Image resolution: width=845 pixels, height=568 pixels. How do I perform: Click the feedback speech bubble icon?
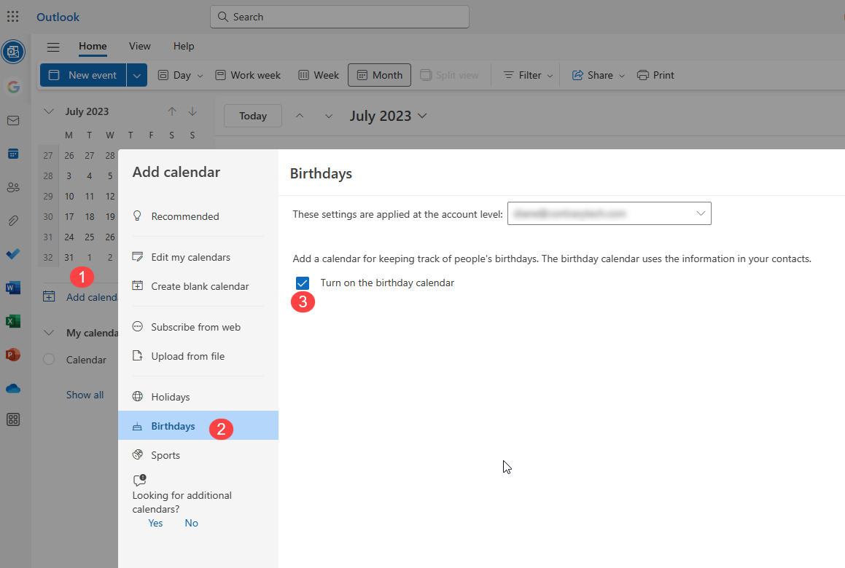coord(139,480)
